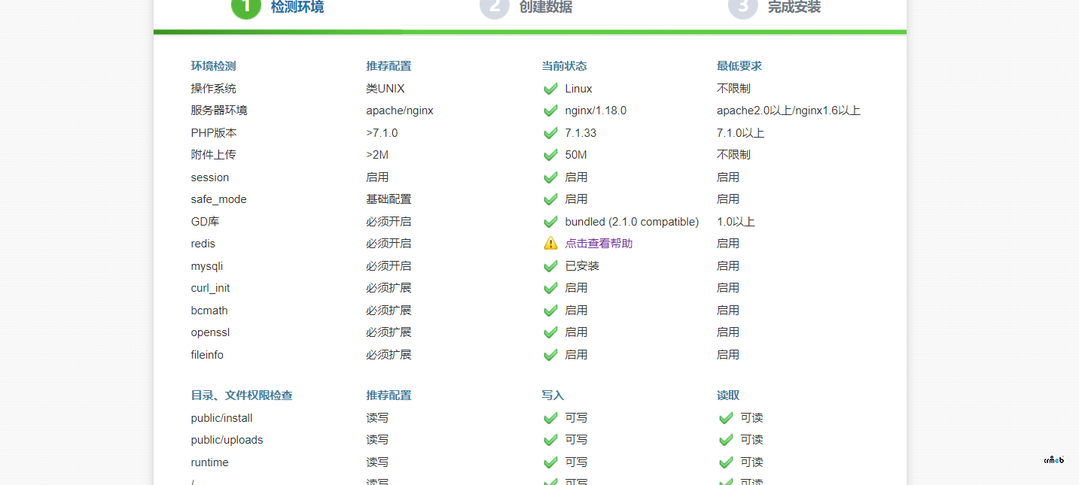
Task: Click the check icon next to 50M
Action: (550, 155)
